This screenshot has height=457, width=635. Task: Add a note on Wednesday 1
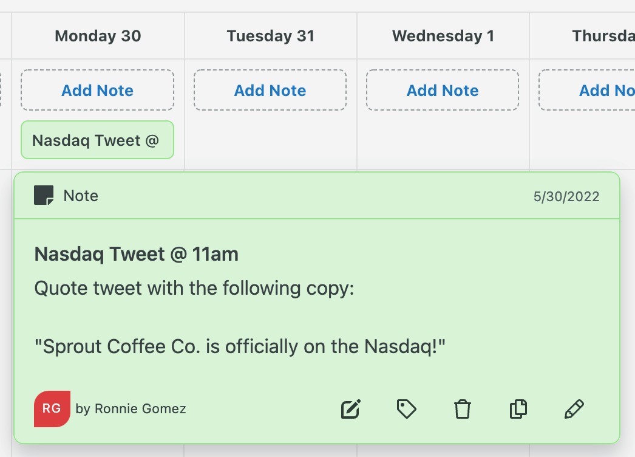point(443,91)
